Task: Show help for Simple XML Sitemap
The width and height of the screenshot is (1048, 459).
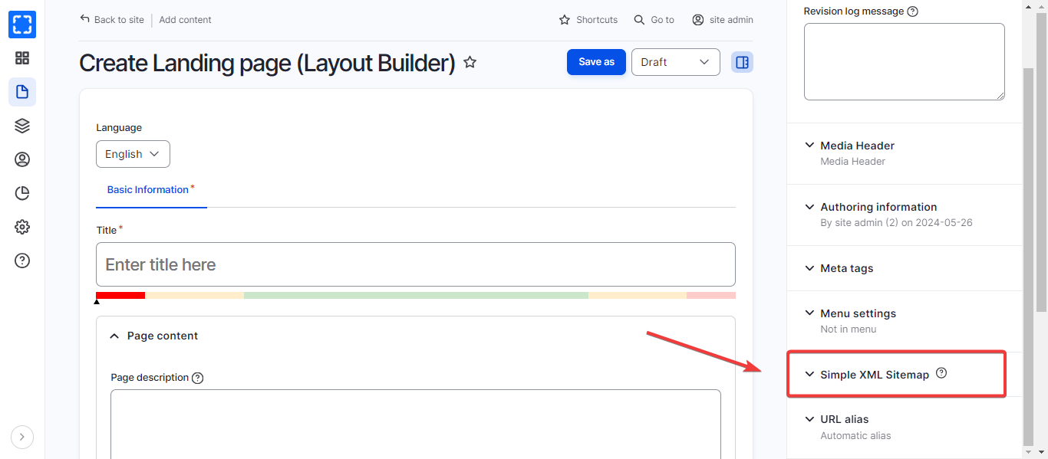Action: 941,373
